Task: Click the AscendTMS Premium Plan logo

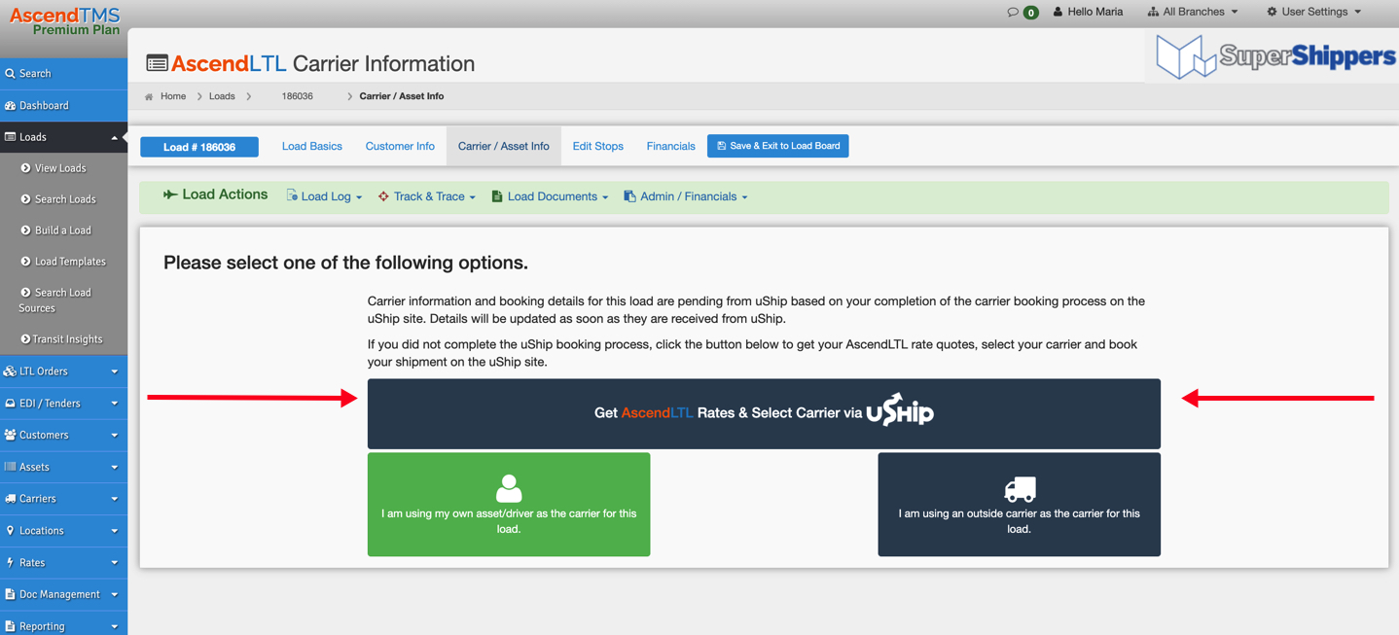Action: coord(64,20)
